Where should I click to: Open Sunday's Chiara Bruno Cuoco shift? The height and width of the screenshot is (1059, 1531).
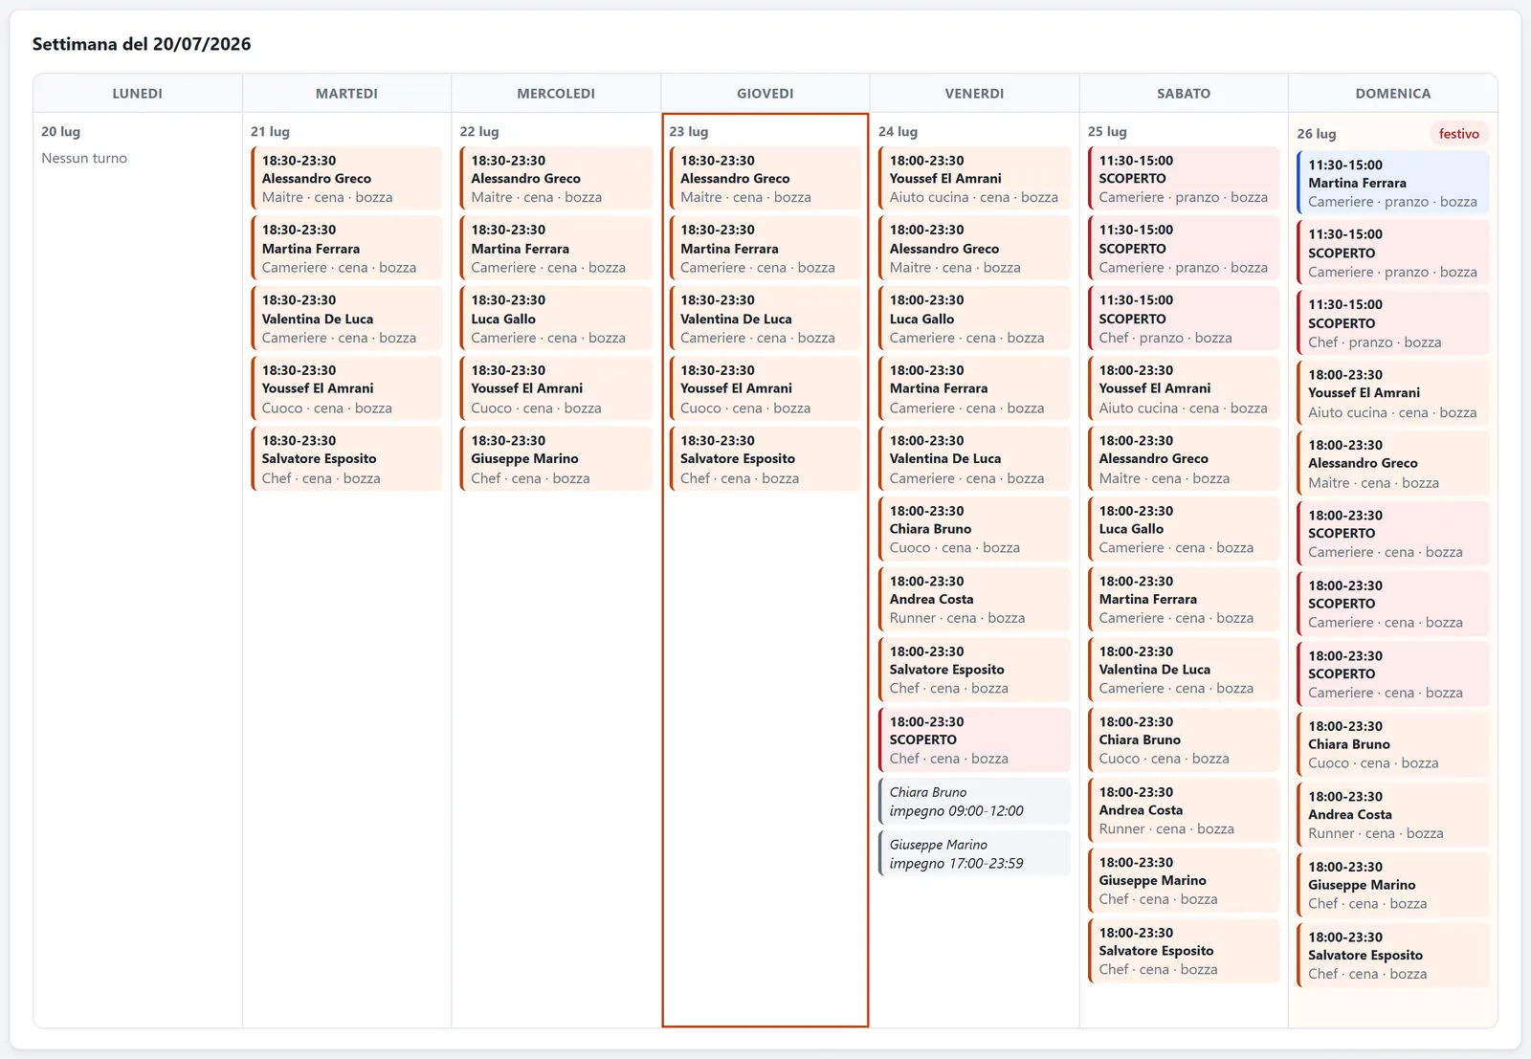[x=1393, y=744]
